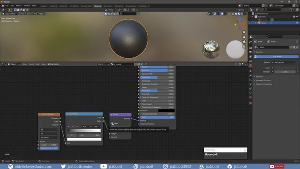
Task: Switch to the Layout workspace tab
Action: click(x=44, y=6)
